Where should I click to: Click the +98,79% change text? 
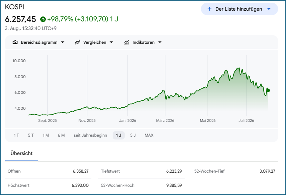point(60,19)
